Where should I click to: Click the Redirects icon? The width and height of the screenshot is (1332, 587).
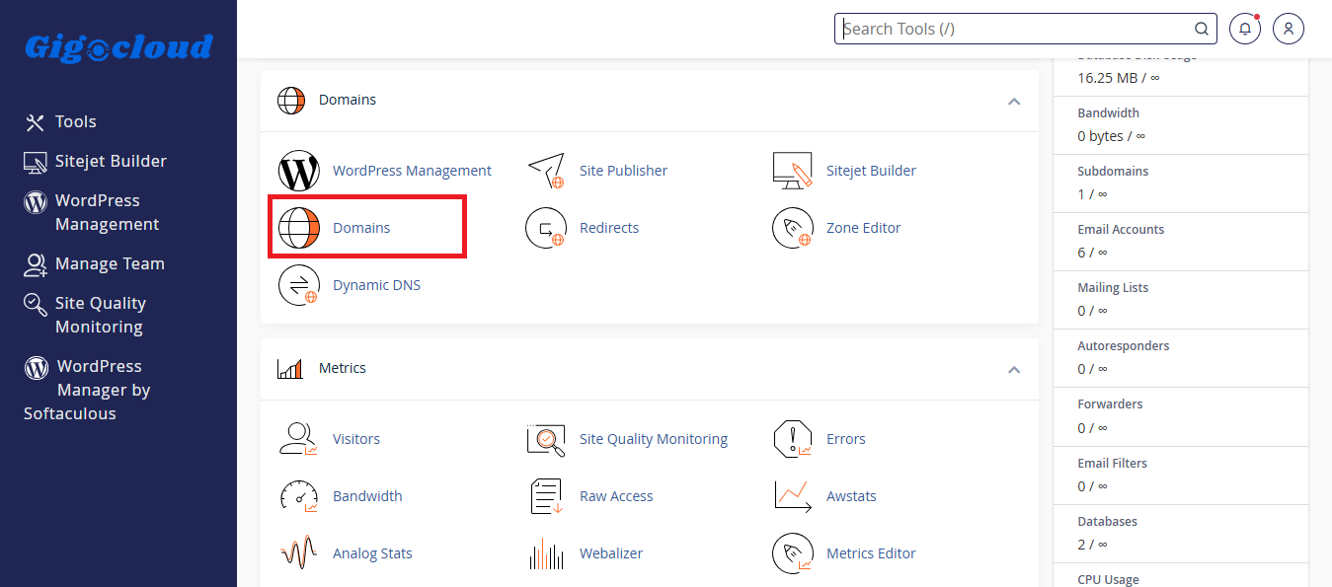tap(546, 228)
